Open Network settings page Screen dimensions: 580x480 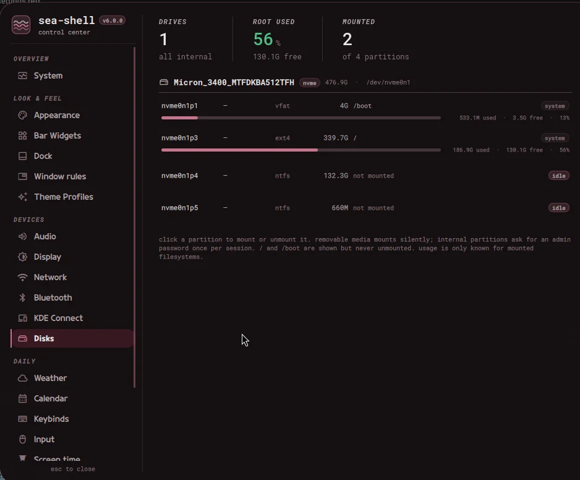(72, 277)
